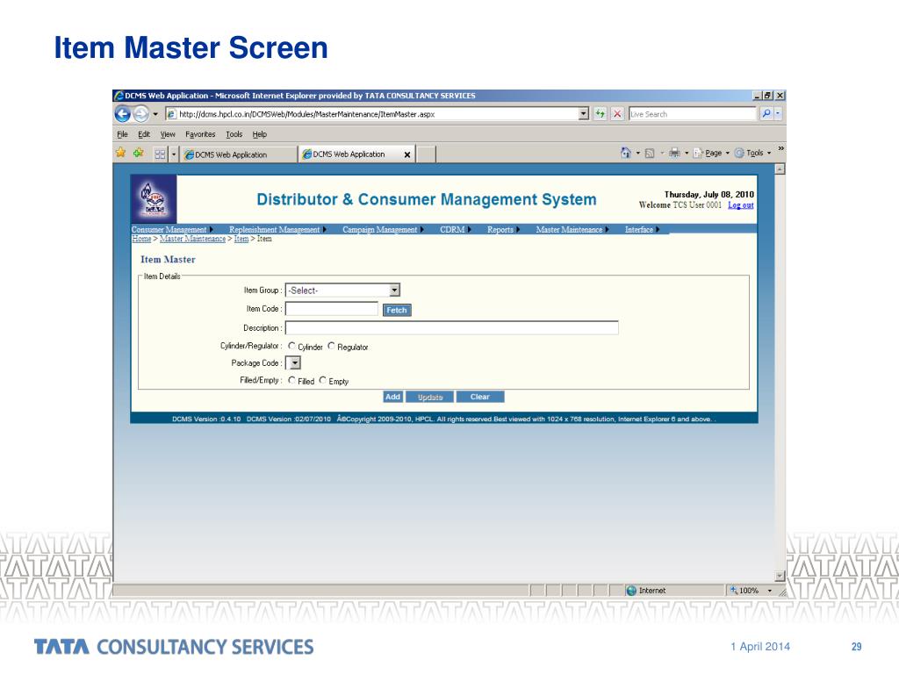The width and height of the screenshot is (899, 674).
Task: Click inside the Live Search box
Action: 693,114
